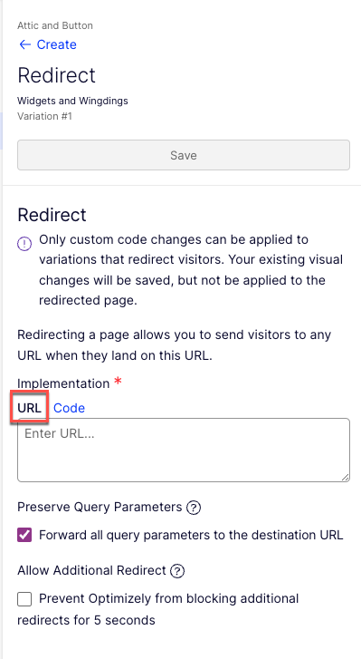
Task: Click the red required asterisk by Implementation
Action: (119, 382)
